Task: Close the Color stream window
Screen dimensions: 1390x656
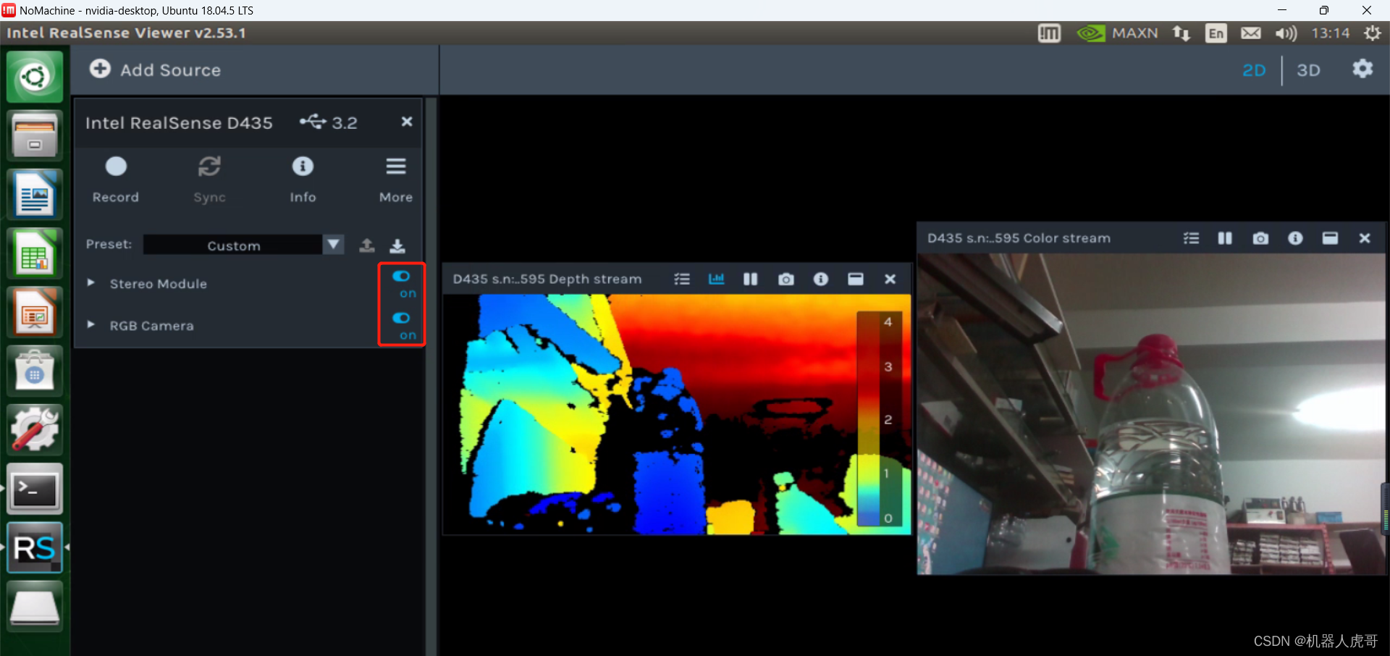Action: pyautogui.click(x=1365, y=238)
